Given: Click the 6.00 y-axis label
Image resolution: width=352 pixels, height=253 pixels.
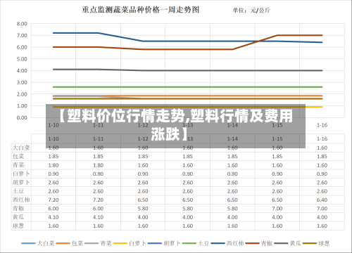Looking at the screenshot, I should pyautogui.click(x=22, y=47).
